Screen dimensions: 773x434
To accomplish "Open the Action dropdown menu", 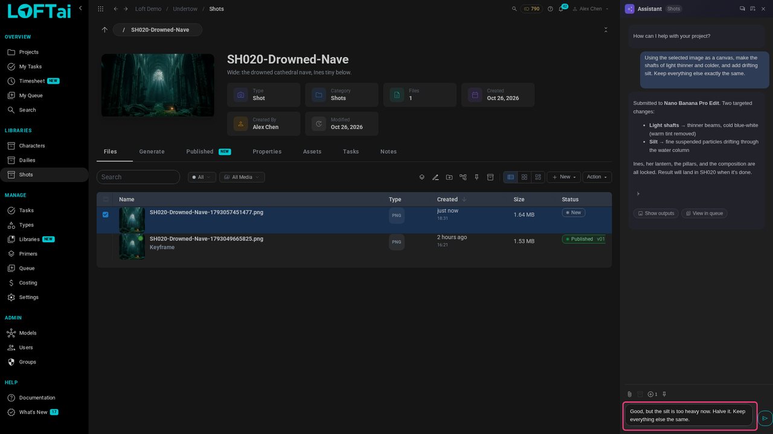I will pos(597,177).
